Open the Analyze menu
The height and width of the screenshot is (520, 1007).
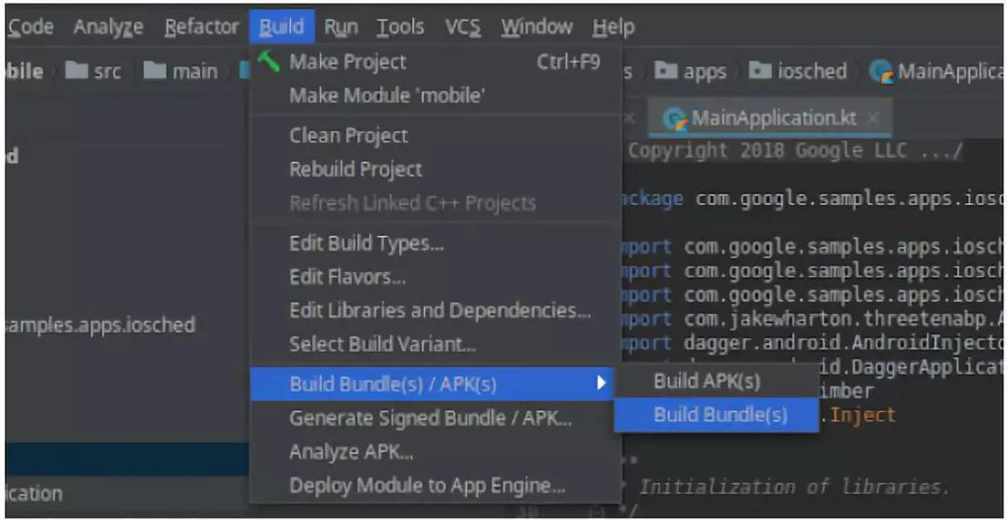tap(108, 27)
